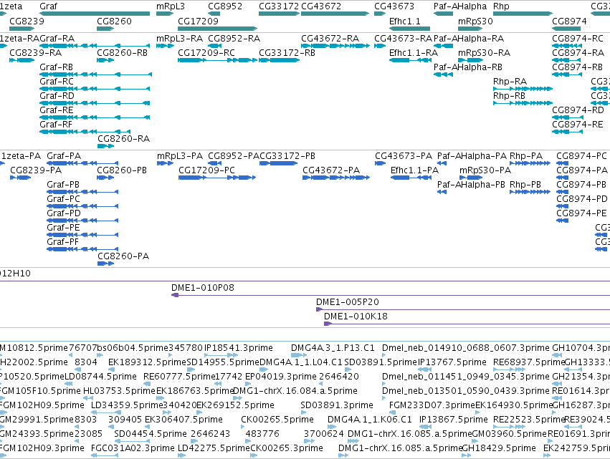Select the mRpS30-RA transcript label
This screenshot has height=459, width=610.
(485, 53)
